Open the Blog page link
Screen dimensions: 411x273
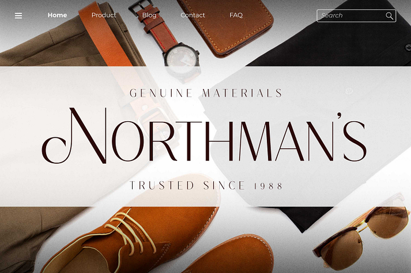[x=149, y=15]
